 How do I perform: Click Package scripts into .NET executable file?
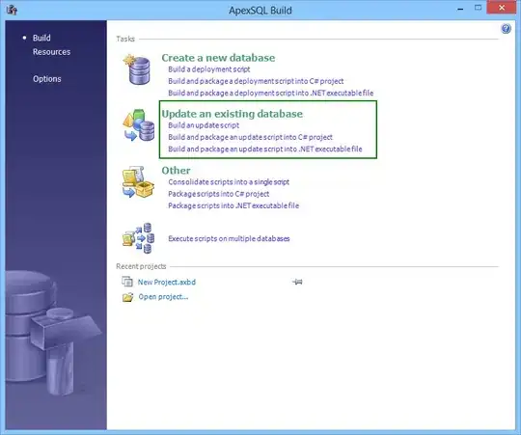[x=233, y=205]
